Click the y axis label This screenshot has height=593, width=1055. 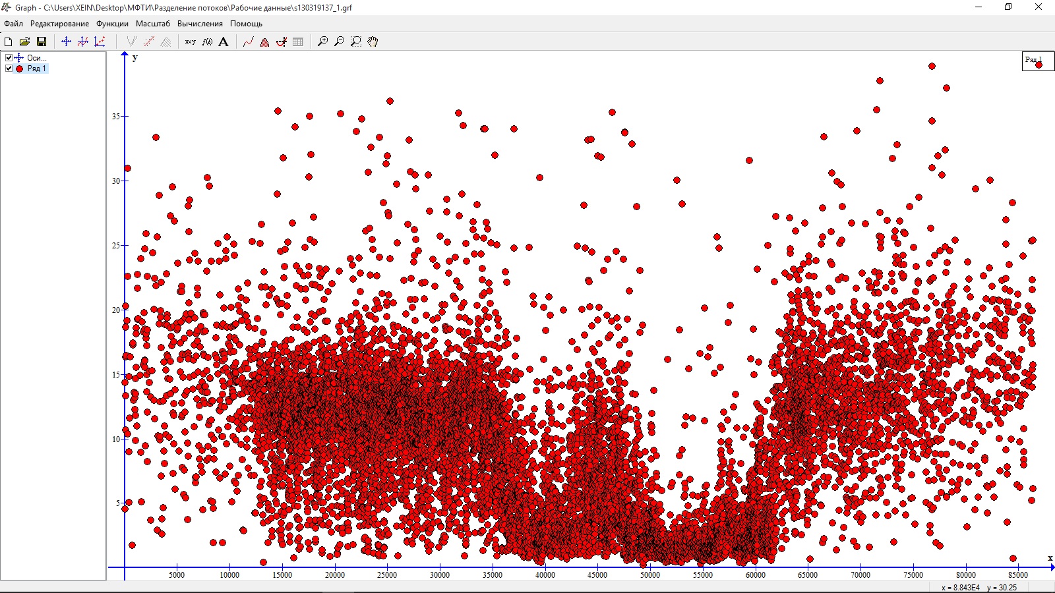[135, 57]
